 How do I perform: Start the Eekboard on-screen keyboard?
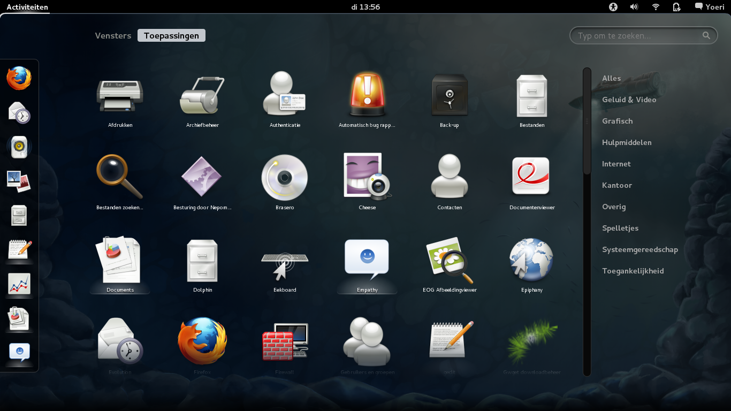pyautogui.click(x=285, y=265)
